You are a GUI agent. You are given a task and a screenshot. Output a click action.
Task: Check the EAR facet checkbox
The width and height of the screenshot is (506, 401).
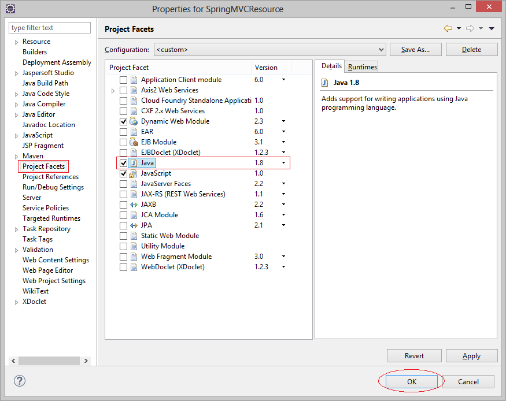123,132
